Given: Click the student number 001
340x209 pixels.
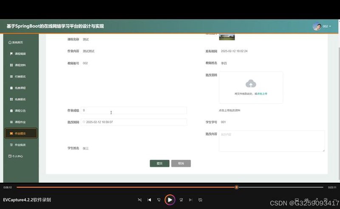Looking at the screenshot, I should click(223, 122).
